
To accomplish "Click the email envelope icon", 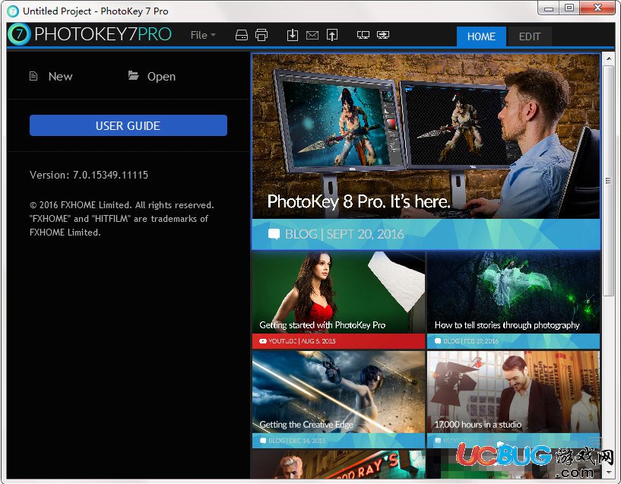I will pyautogui.click(x=312, y=36).
